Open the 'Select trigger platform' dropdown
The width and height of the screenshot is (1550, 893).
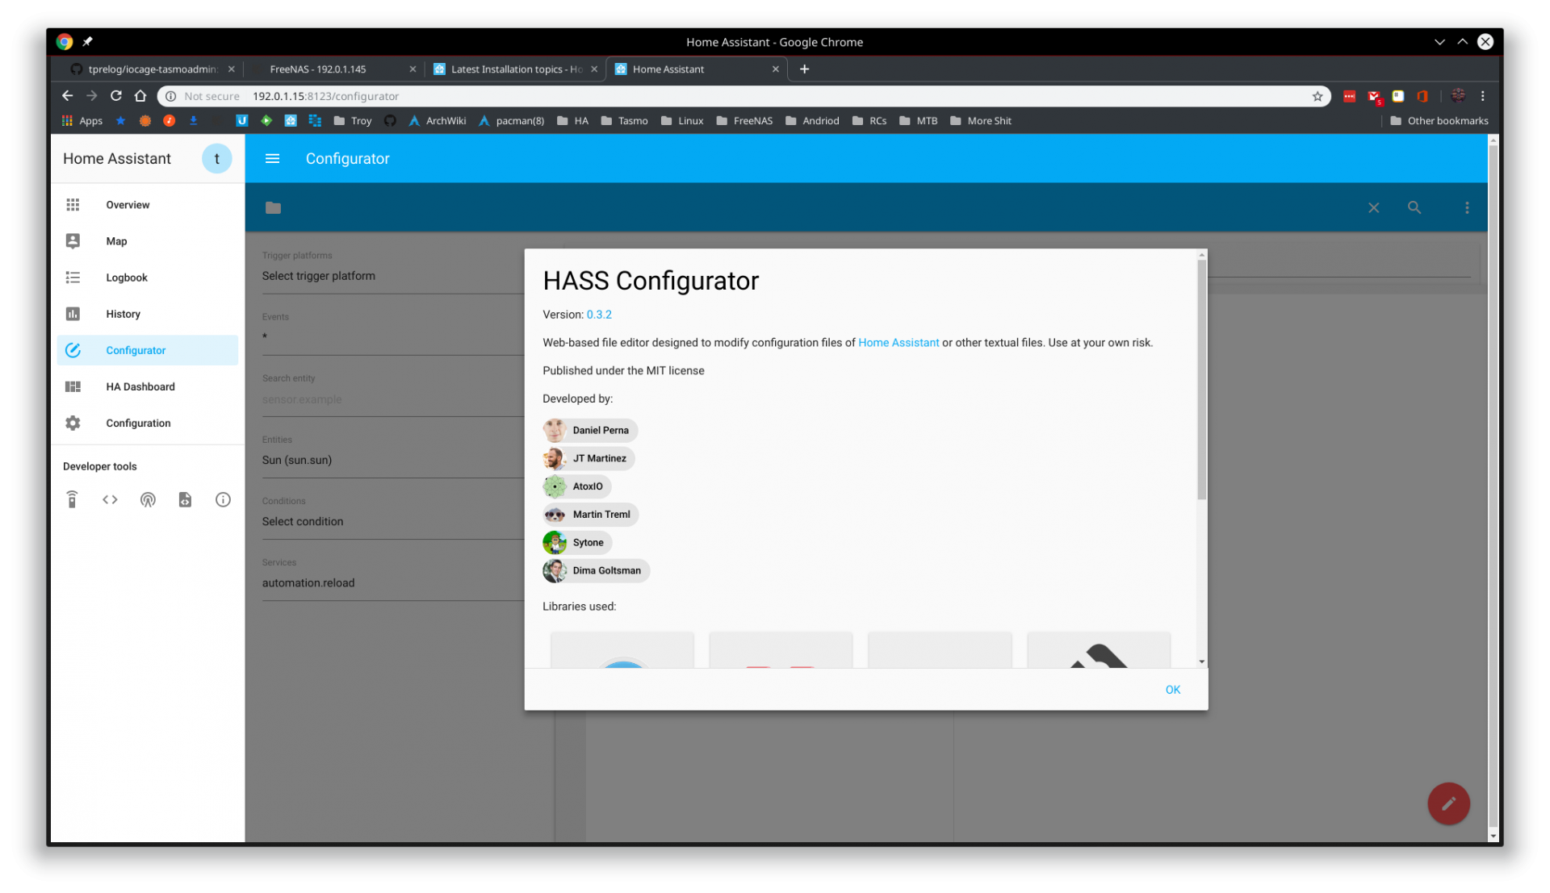(393, 276)
